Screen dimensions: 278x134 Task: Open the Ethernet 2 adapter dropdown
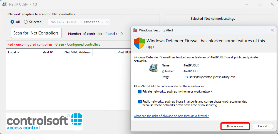point(79,22)
